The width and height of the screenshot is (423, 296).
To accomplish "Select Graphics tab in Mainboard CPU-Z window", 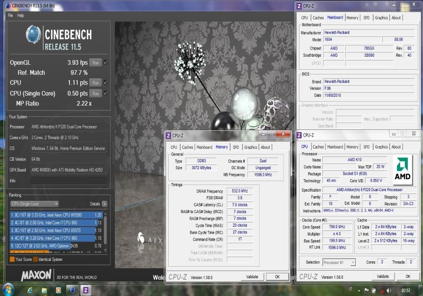I will 381,18.
